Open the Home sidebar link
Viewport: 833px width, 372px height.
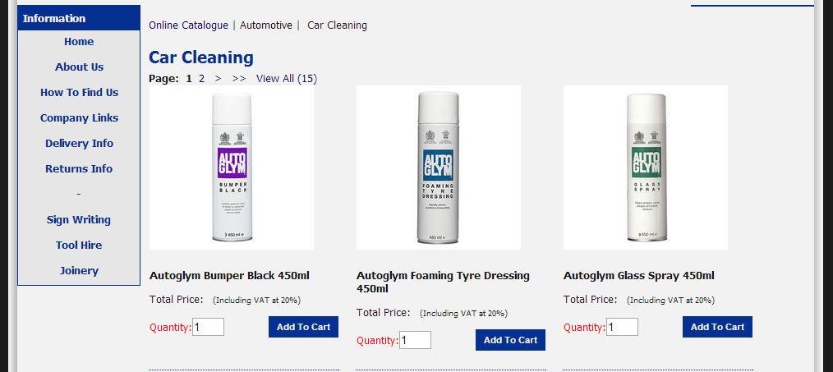pos(79,42)
